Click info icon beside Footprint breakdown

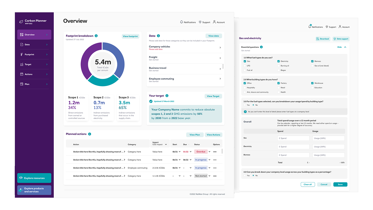(96, 36)
